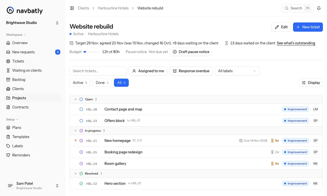Open LM assignee avatar on Contact page

tap(316, 109)
